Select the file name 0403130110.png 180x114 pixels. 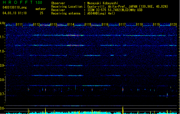click(x=15, y=7)
